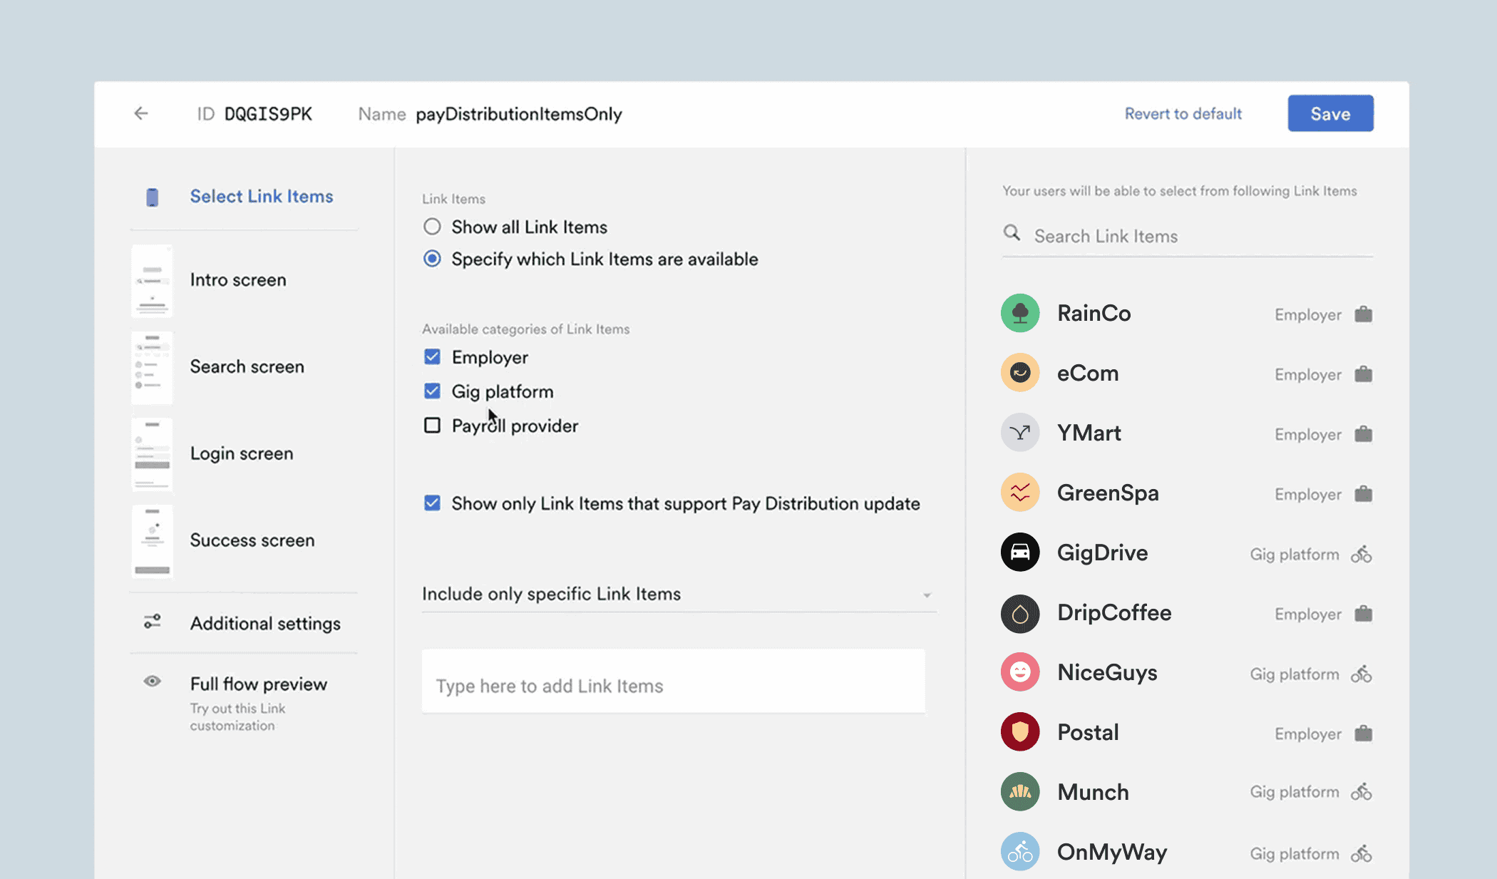
Task: Click the ID value DQGIS9PK
Action: point(268,114)
